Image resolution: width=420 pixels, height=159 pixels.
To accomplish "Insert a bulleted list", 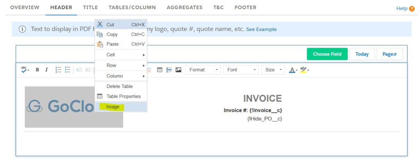I will 68,70.
